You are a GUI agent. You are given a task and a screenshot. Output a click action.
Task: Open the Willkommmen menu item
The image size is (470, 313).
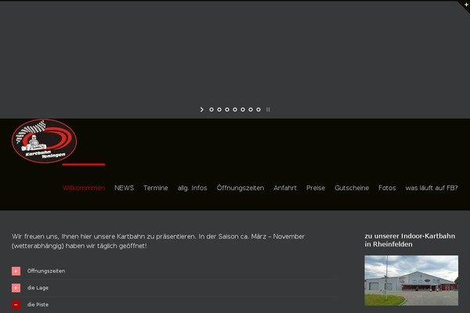(x=84, y=188)
